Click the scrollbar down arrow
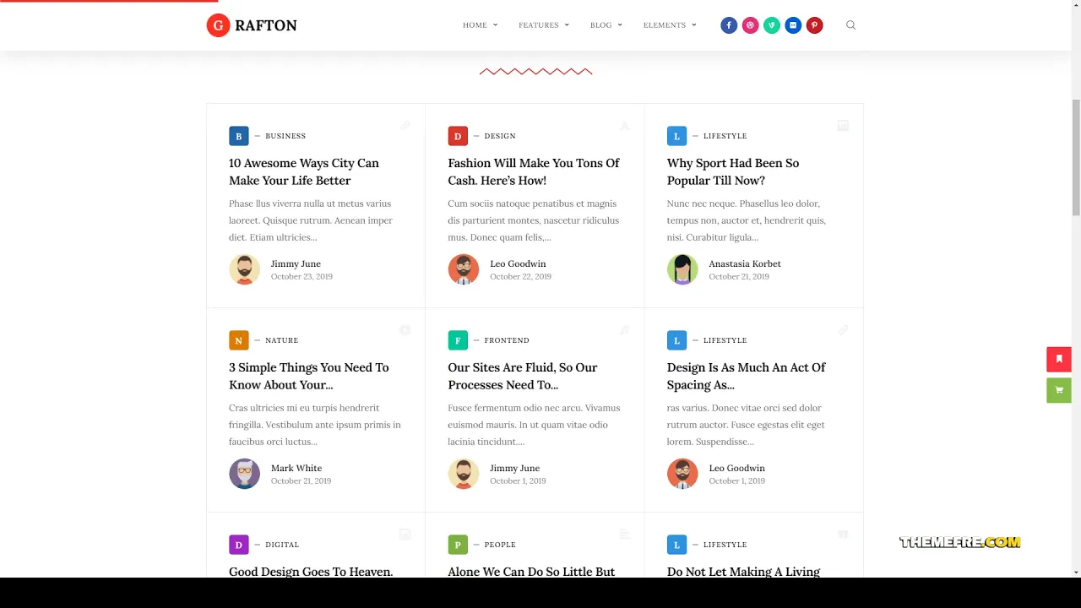Screen dimensions: 1081x608 click(1076, 572)
